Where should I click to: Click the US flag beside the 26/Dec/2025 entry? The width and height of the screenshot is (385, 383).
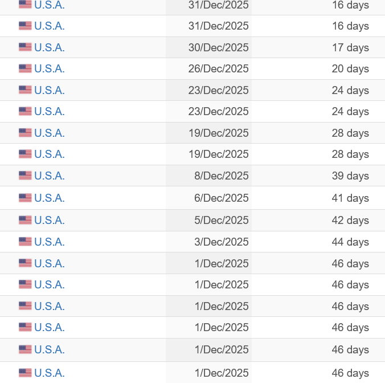(25, 68)
